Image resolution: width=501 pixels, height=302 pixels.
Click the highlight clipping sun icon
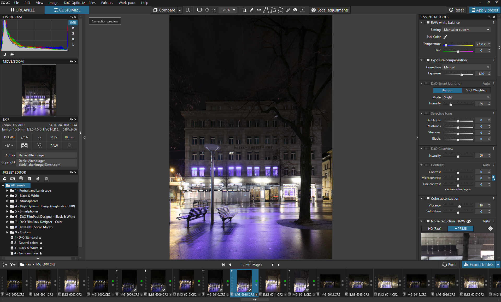coord(12,54)
